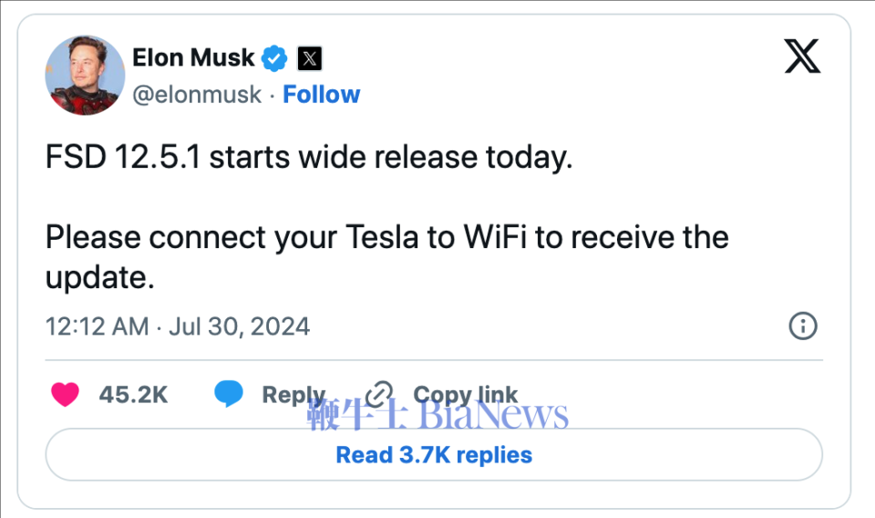Open the 12:12 AM time link
Screen dimensions: 875x518
(x=97, y=326)
